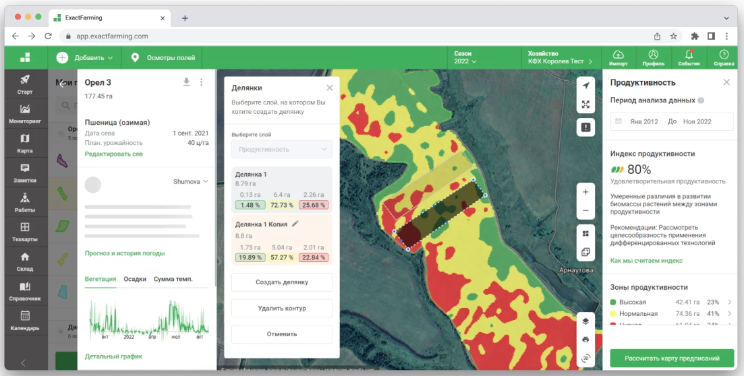Click the Создать делянку button

pyautogui.click(x=281, y=282)
